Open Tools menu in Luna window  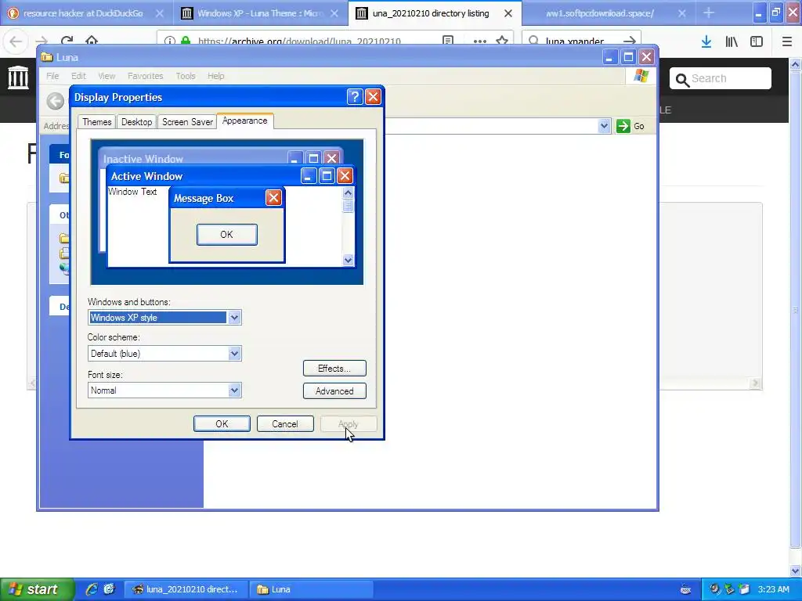185,76
